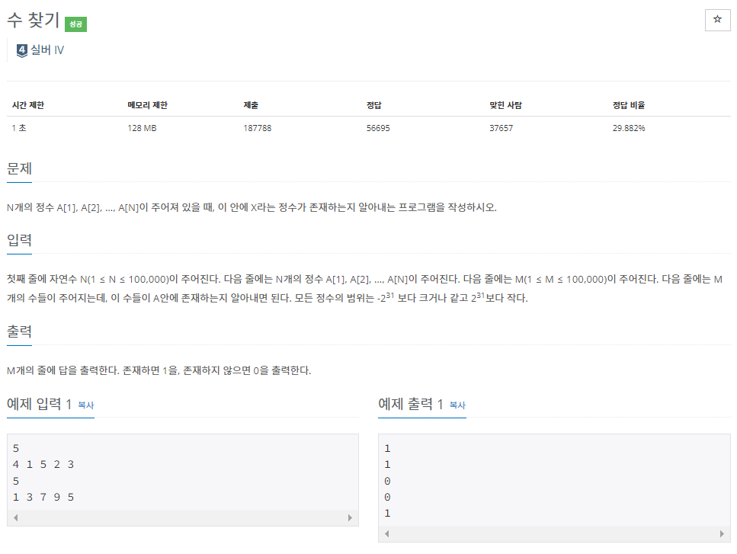Click the star favorite button

click(717, 20)
